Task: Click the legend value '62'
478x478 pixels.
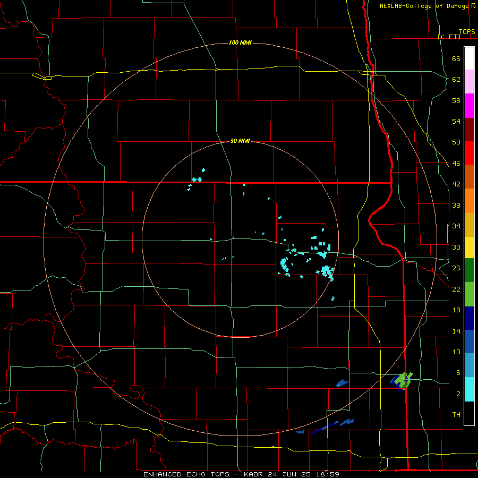Action: [x=456, y=80]
